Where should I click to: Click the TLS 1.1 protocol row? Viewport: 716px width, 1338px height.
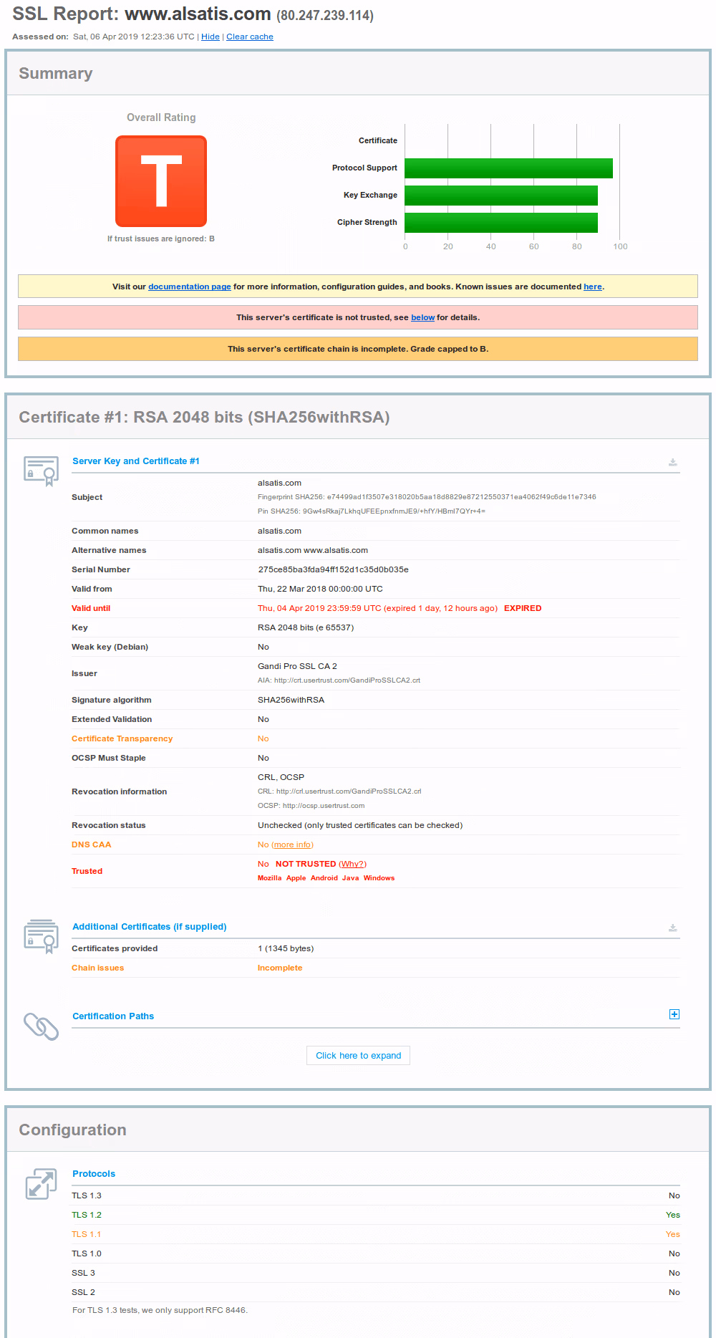point(376,1234)
